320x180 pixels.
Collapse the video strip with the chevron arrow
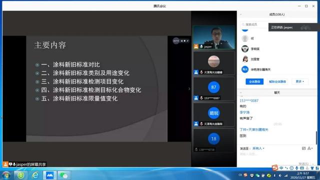[x=189, y=89]
